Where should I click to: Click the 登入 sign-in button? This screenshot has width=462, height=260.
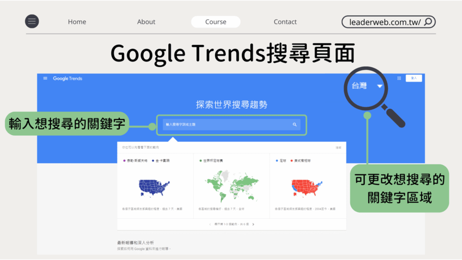(x=414, y=78)
